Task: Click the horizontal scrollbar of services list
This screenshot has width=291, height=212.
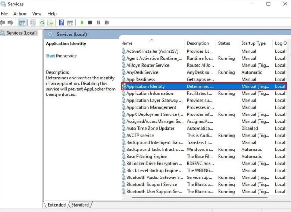Action: point(200,197)
